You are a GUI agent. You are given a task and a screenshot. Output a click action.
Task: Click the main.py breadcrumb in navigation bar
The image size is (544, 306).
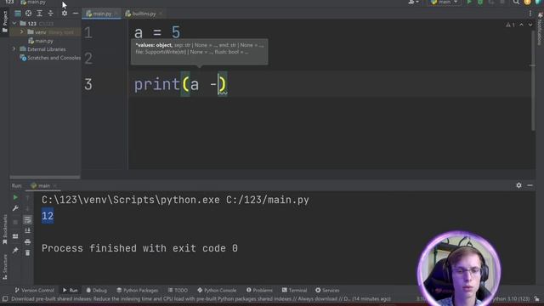[33, 3]
